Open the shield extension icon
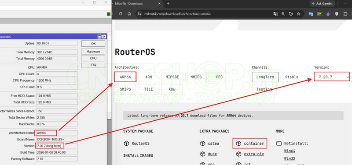The image size is (352, 165). (x=337, y=14)
